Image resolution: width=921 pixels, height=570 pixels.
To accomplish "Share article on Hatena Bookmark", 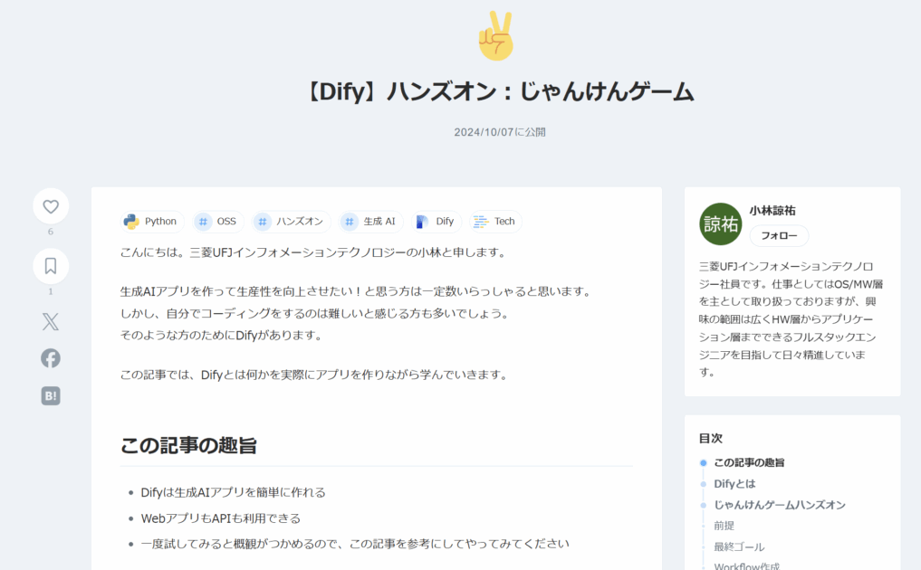I will click(x=51, y=395).
